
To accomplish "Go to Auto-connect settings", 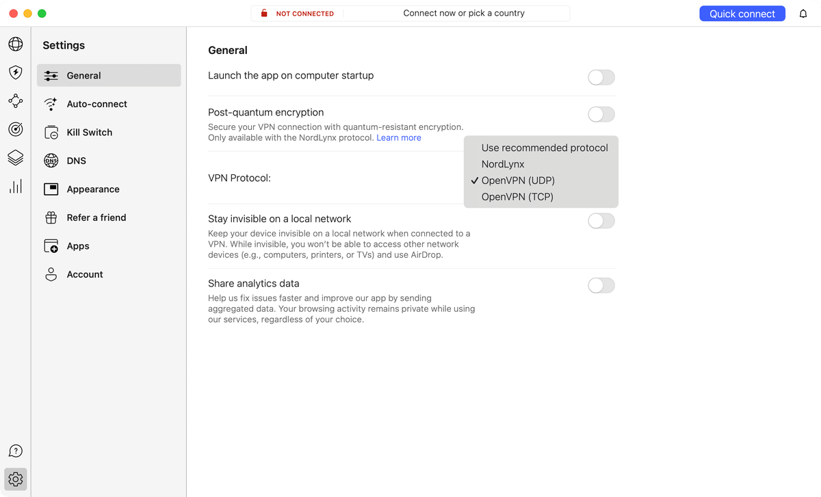I will [x=96, y=104].
